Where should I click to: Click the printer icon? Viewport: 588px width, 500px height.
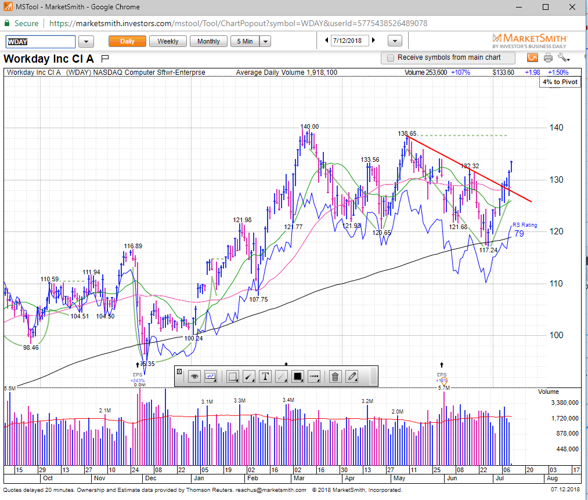pos(548,58)
